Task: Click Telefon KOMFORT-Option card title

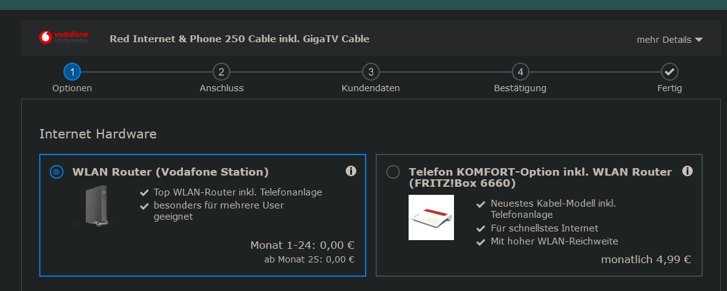Action: (x=540, y=177)
